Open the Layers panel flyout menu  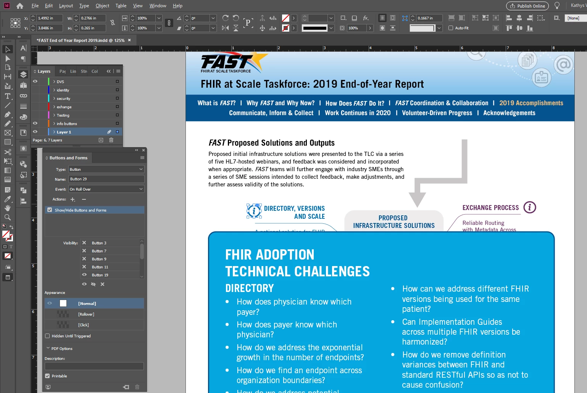[118, 71]
